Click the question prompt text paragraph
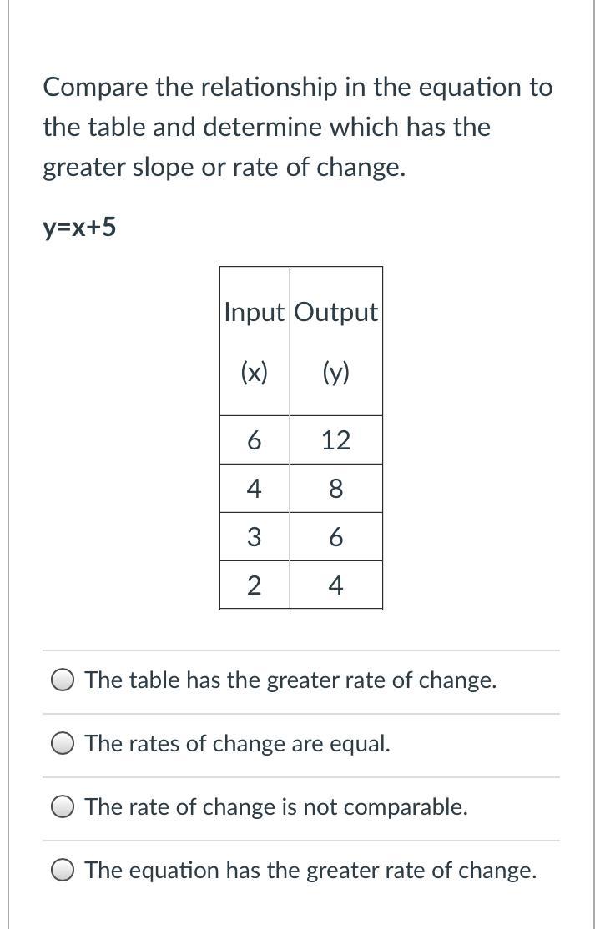The height and width of the screenshot is (929, 595). 297,128
